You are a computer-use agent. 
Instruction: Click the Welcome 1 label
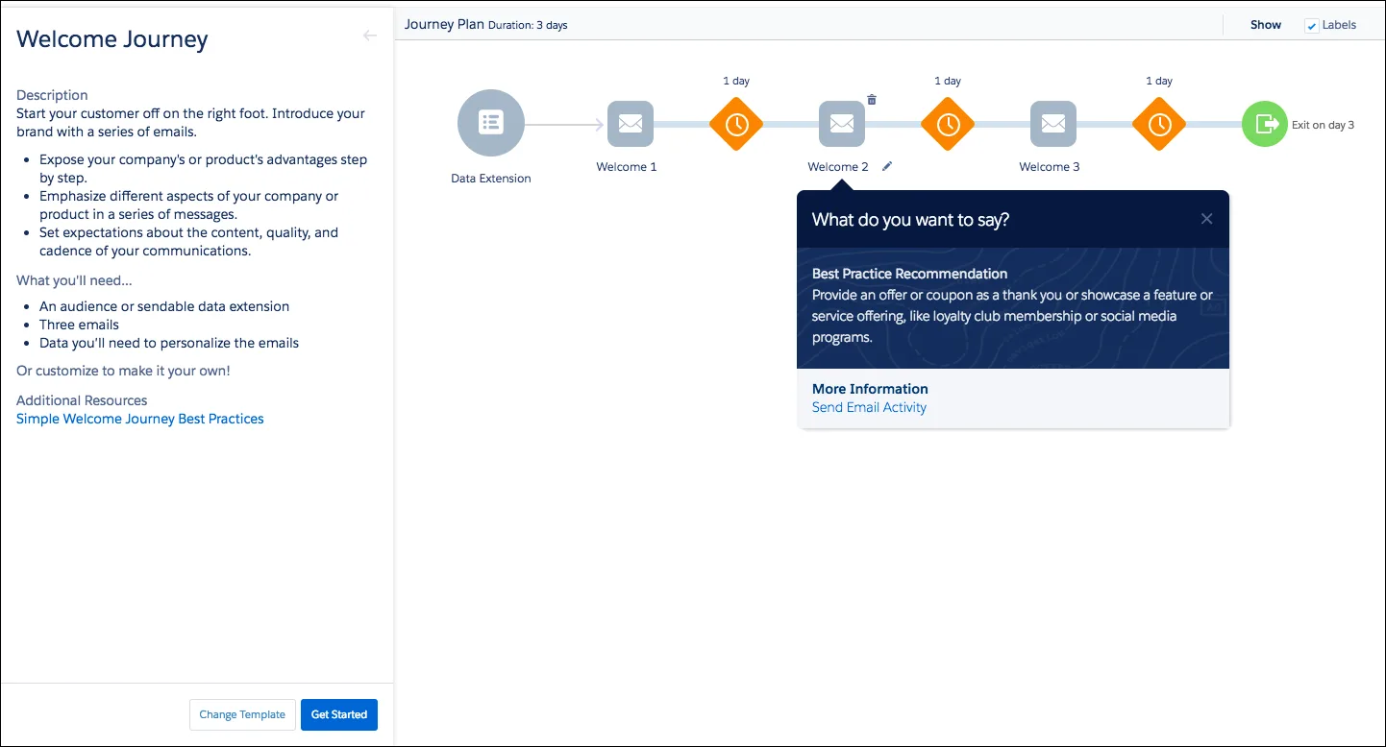(627, 167)
